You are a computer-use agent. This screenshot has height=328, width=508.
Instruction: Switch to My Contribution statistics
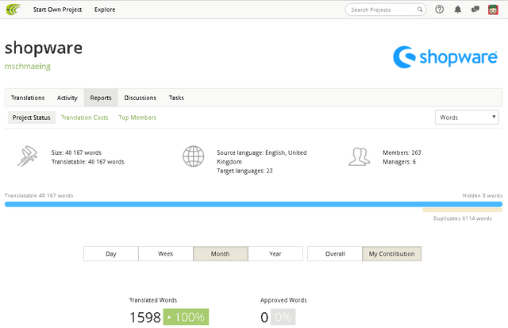pos(391,254)
